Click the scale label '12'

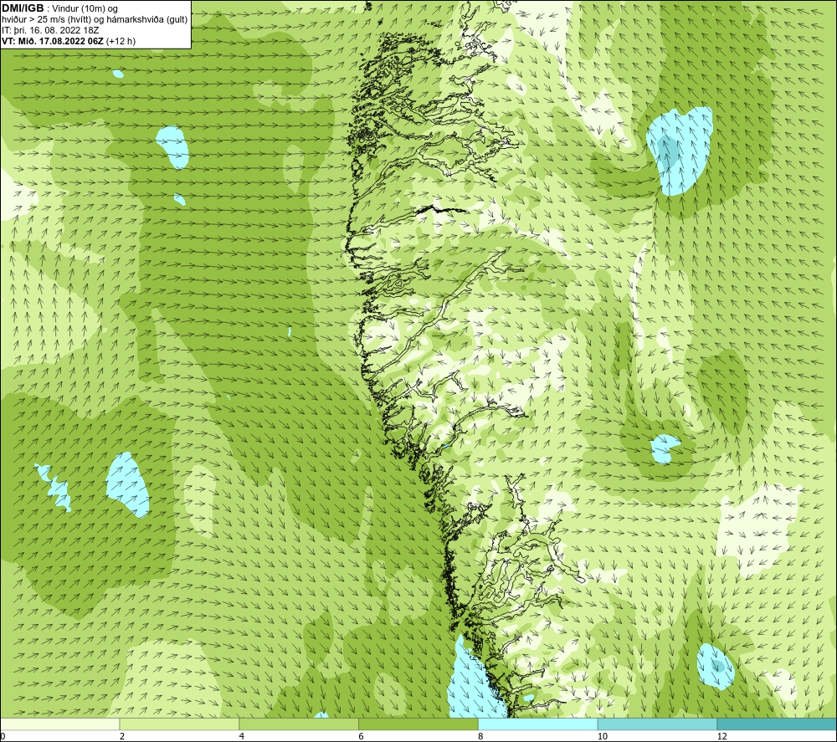point(722,736)
